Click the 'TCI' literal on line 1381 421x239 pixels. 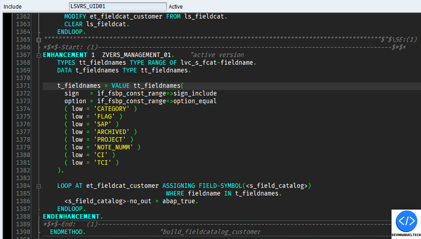click(x=102, y=163)
